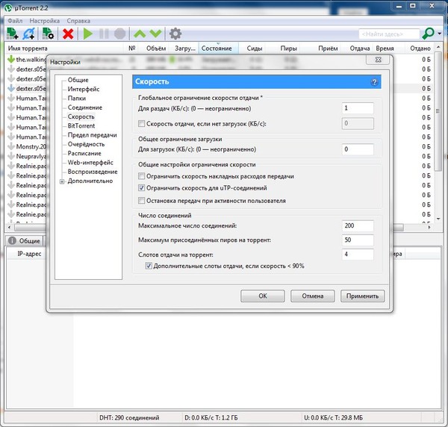Select Расписание in settings tree
Image resolution: width=448 pixels, height=427 pixels.
[84, 153]
